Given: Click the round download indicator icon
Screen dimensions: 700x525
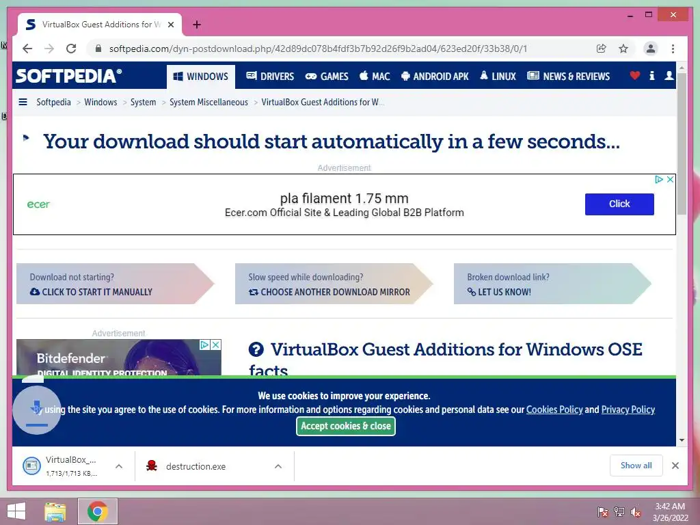Looking at the screenshot, I should pos(37,410).
